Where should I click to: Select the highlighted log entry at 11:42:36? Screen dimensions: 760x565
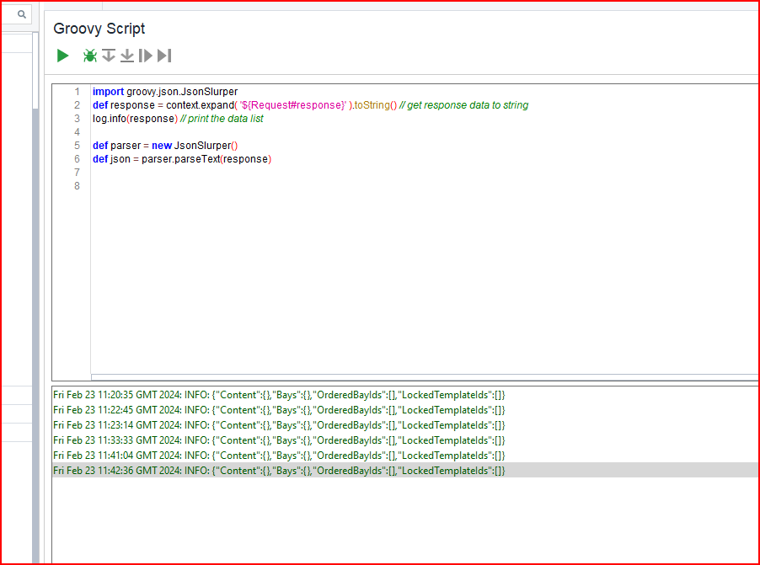pyautogui.click(x=278, y=471)
